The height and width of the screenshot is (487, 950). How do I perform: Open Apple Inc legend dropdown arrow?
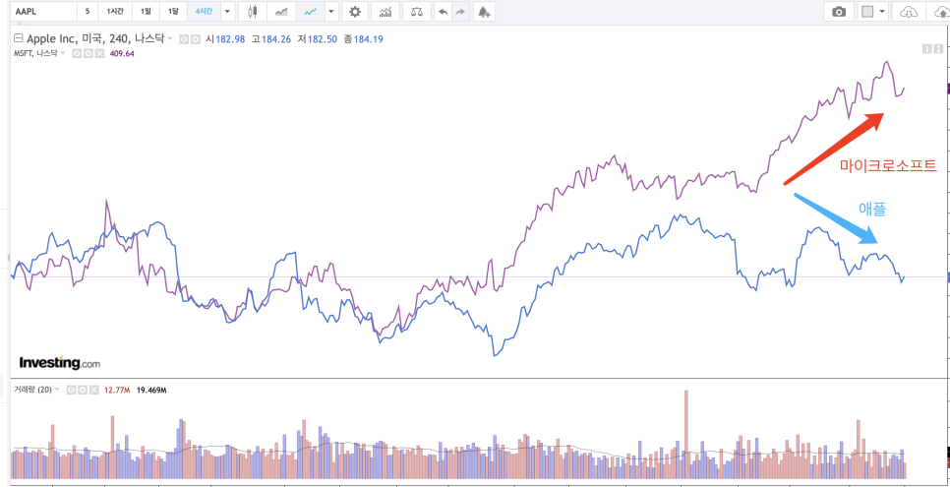[170, 39]
